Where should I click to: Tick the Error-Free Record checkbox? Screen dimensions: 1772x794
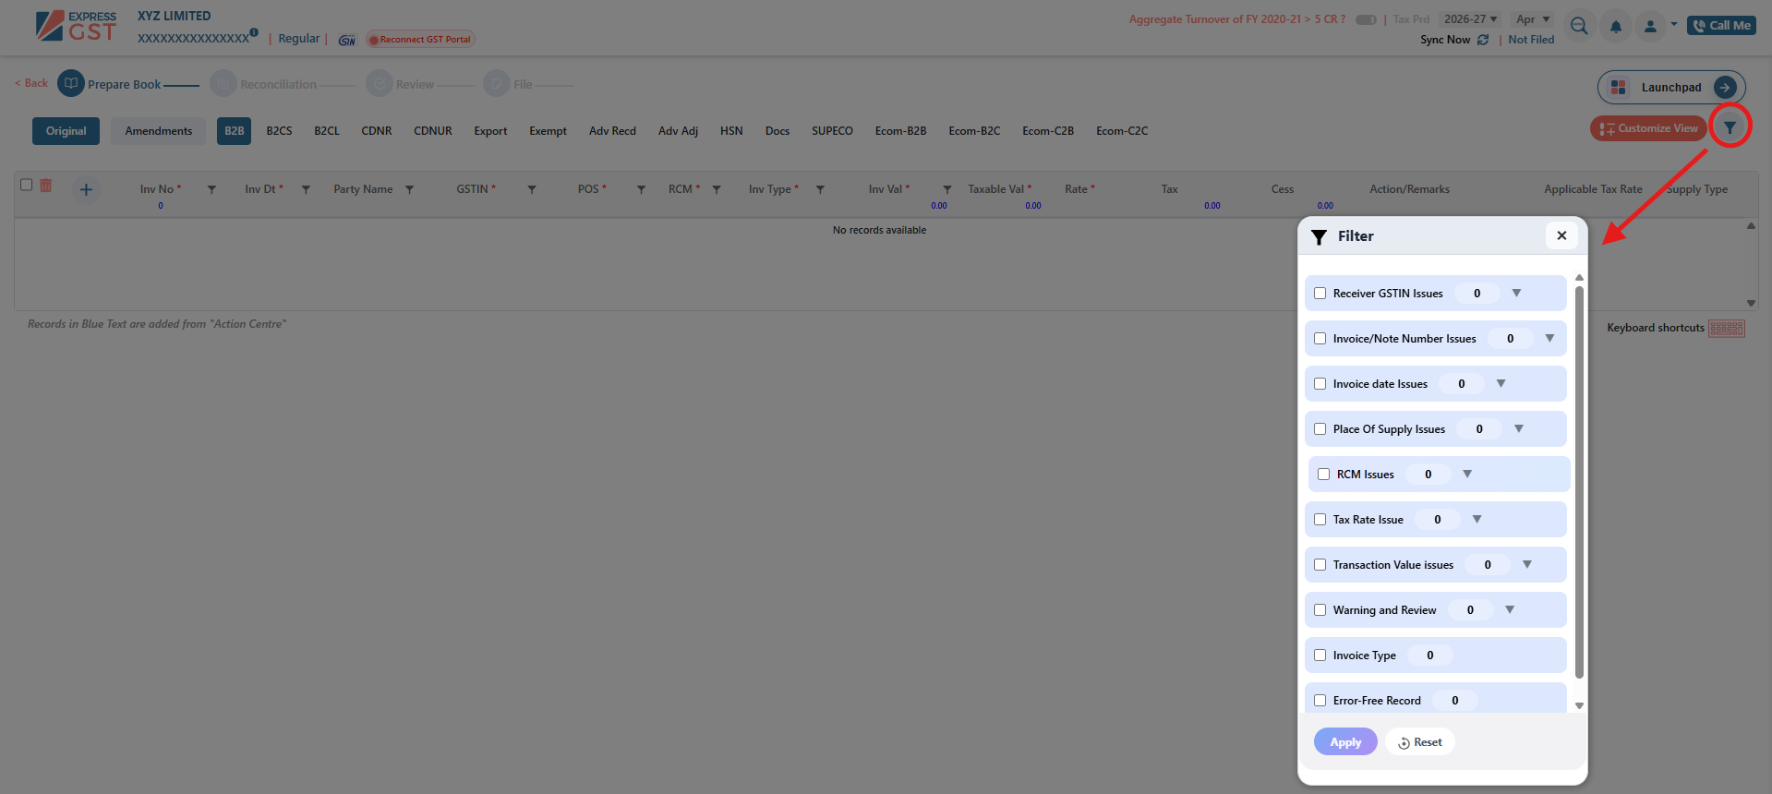tap(1320, 701)
